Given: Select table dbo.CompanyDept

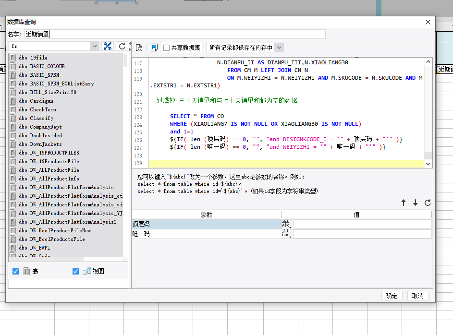Looking at the screenshot, I should pyautogui.click(x=40, y=127).
